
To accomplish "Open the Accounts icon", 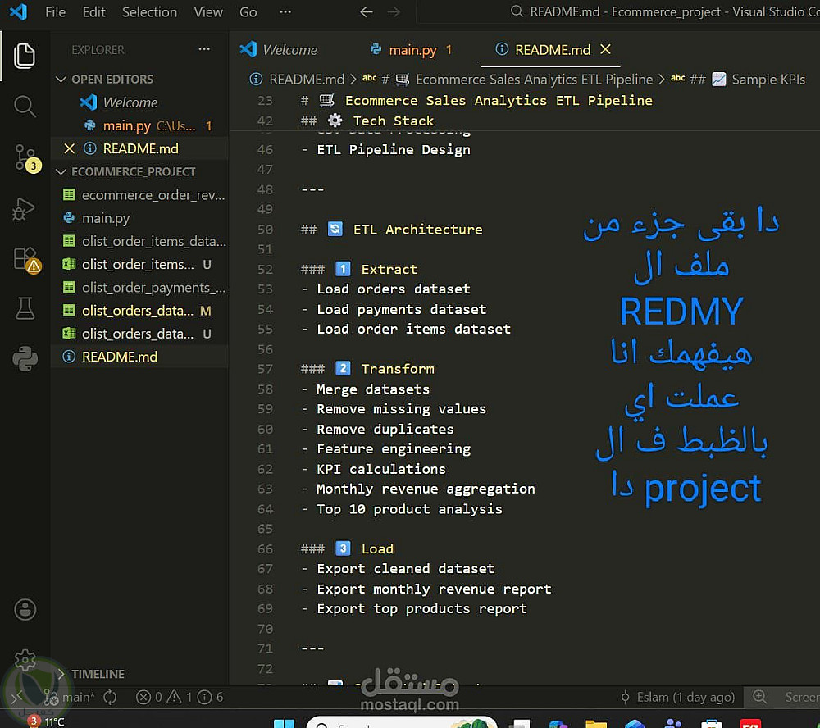I will 25,609.
